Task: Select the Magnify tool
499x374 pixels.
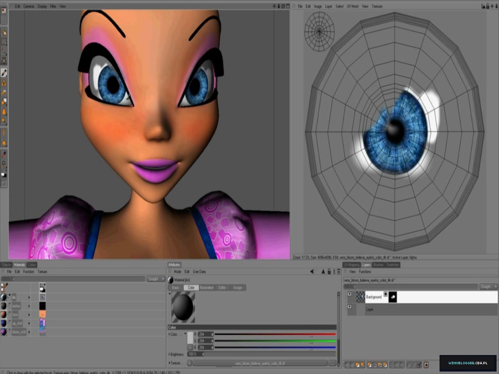Action: 4,164
